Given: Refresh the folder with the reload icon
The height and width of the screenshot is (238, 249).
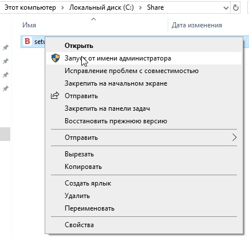Looking at the screenshot, I should tap(236, 7).
